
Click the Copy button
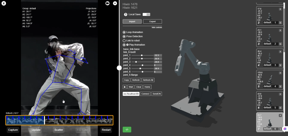126,80
